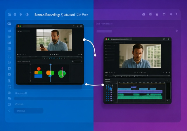Open the sprout plant icon in the sidebar

coord(9,56)
